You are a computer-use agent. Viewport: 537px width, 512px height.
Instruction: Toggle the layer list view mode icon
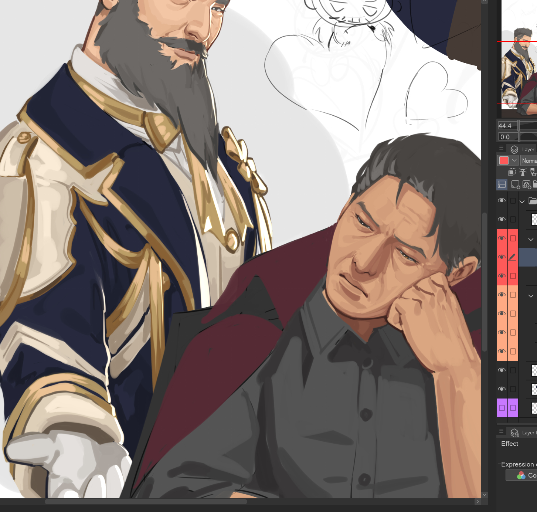(x=502, y=184)
